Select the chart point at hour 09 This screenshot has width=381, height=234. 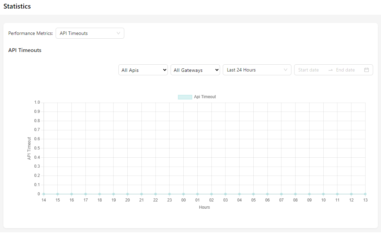309,194
